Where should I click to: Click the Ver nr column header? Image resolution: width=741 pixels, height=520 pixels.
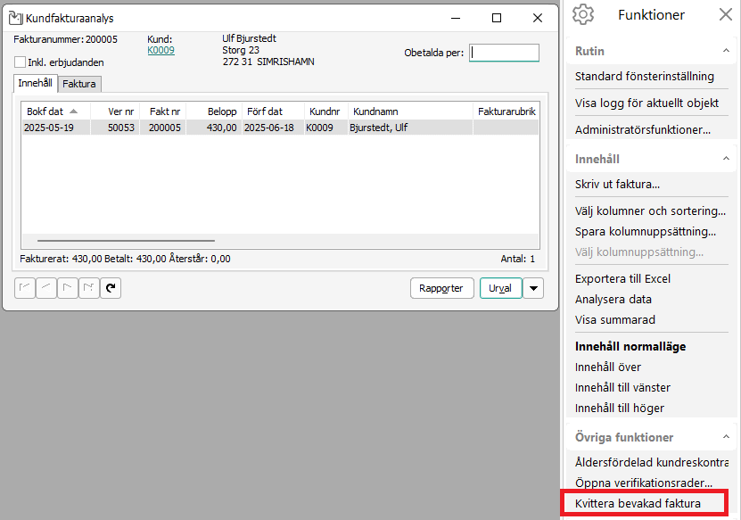pyautogui.click(x=115, y=111)
